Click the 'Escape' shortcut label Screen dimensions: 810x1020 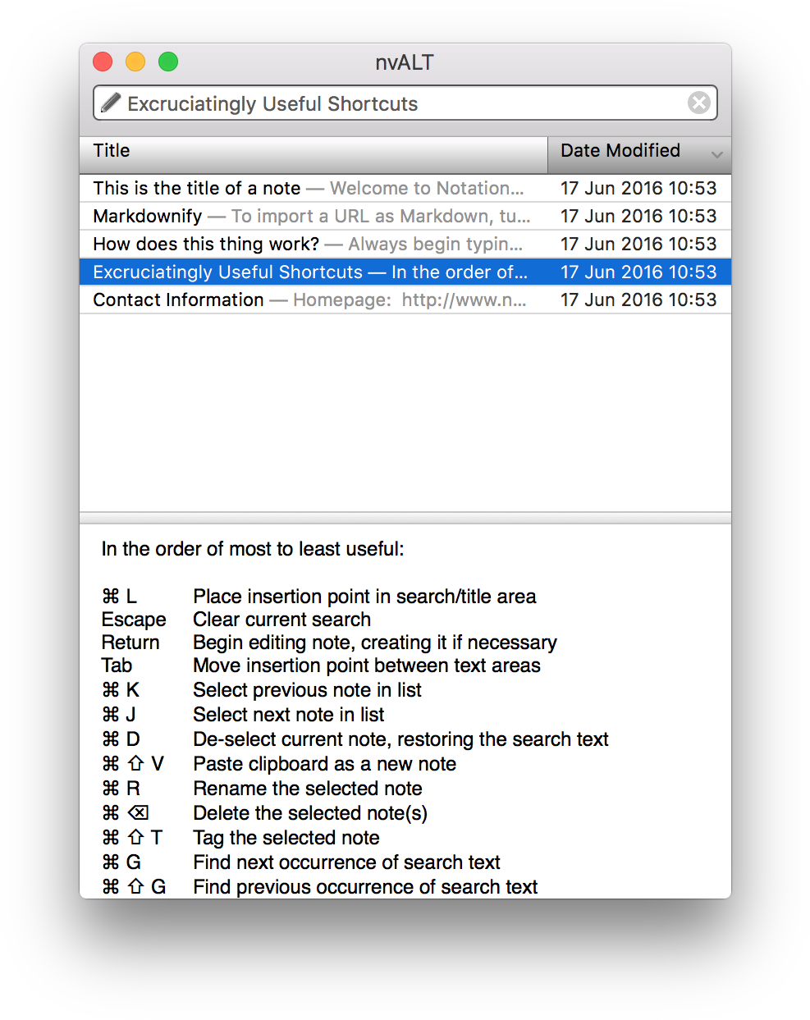pyautogui.click(x=134, y=620)
